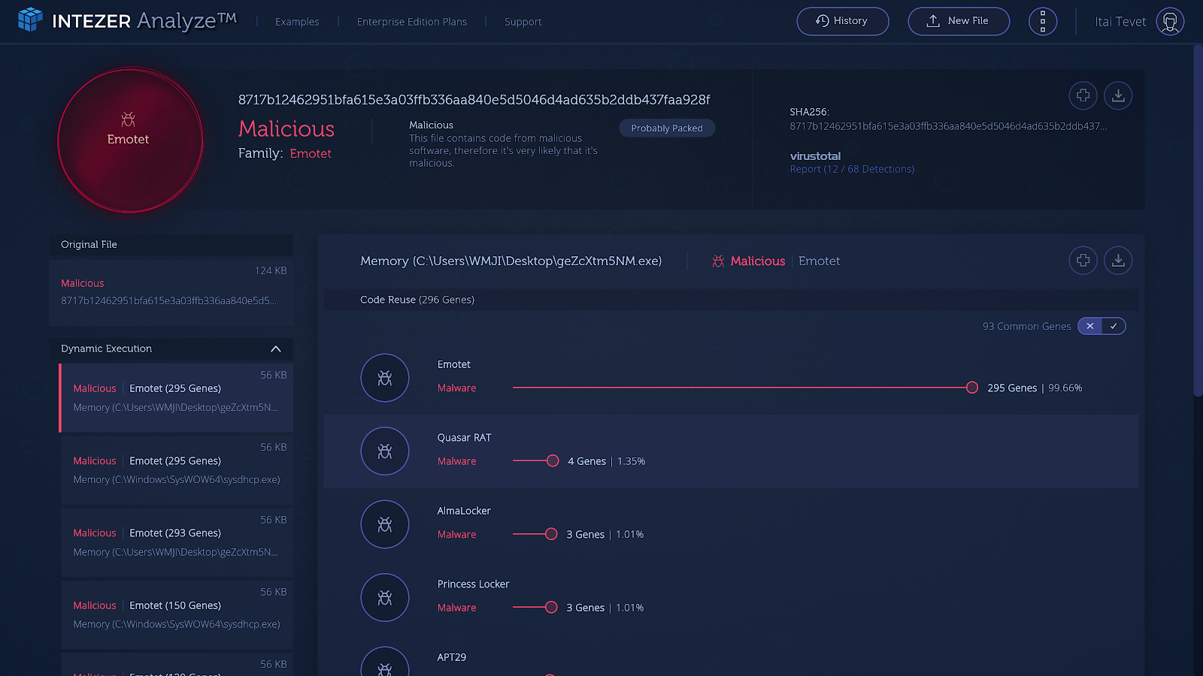Click the plus icon in the Memory panel
This screenshot has height=676, width=1203.
click(1083, 261)
